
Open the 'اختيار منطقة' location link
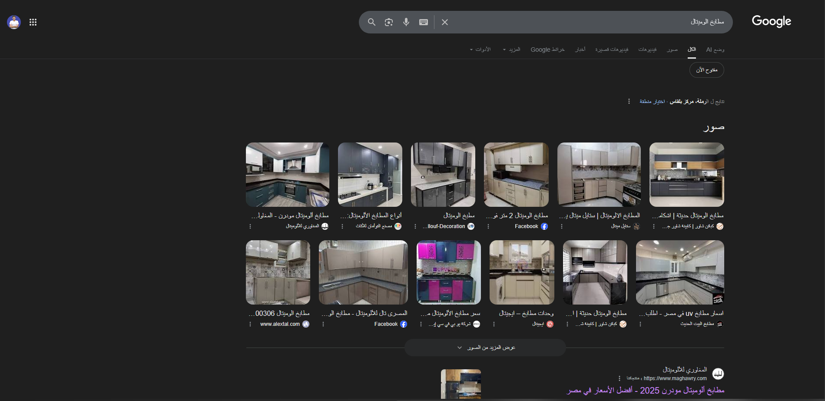point(652,101)
